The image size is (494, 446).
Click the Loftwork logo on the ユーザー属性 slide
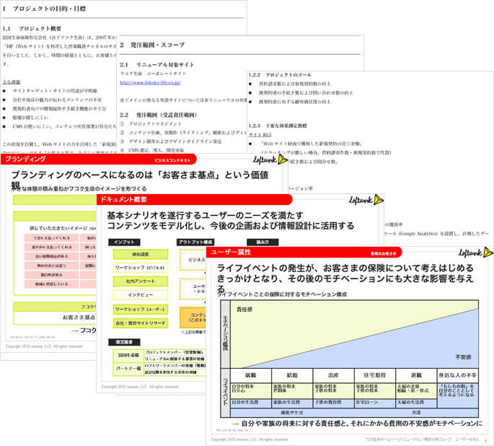pyautogui.click(x=476, y=252)
